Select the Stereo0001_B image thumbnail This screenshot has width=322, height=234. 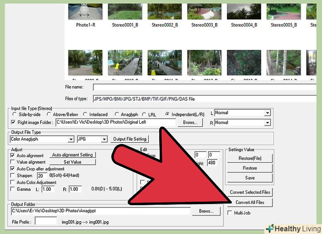pos(125,12)
